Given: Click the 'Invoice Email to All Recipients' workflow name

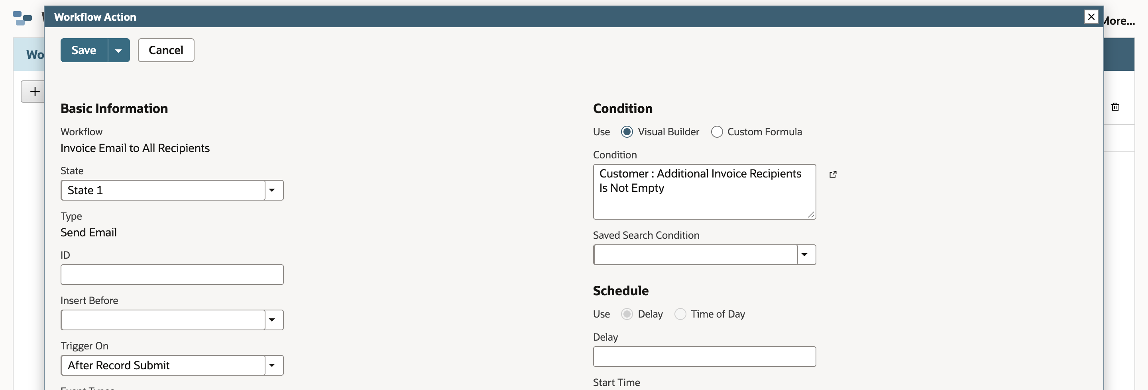Looking at the screenshot, I should click(x=135, y=148).
